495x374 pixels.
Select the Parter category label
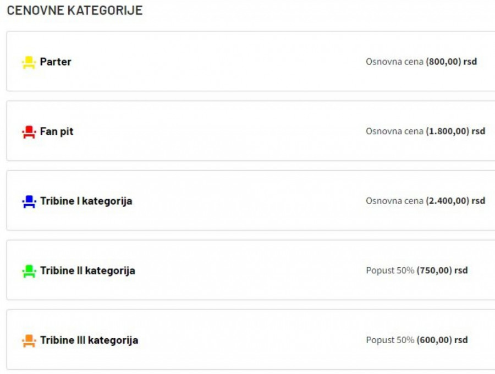pyautogui.click(x=56, y=62)
